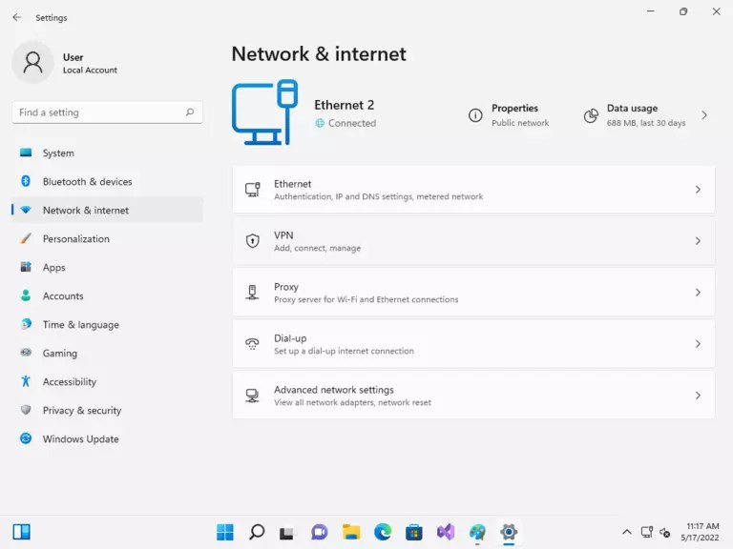
Task: Open taskbar Search
Action: pyautogui.click(x=257, y=532)
